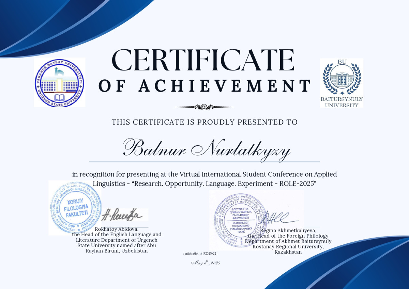Click the 'BAITURSYNULY UNIVERSITY' caption under the crest
This screenshot has width=409, height=289.
point(342,102)
